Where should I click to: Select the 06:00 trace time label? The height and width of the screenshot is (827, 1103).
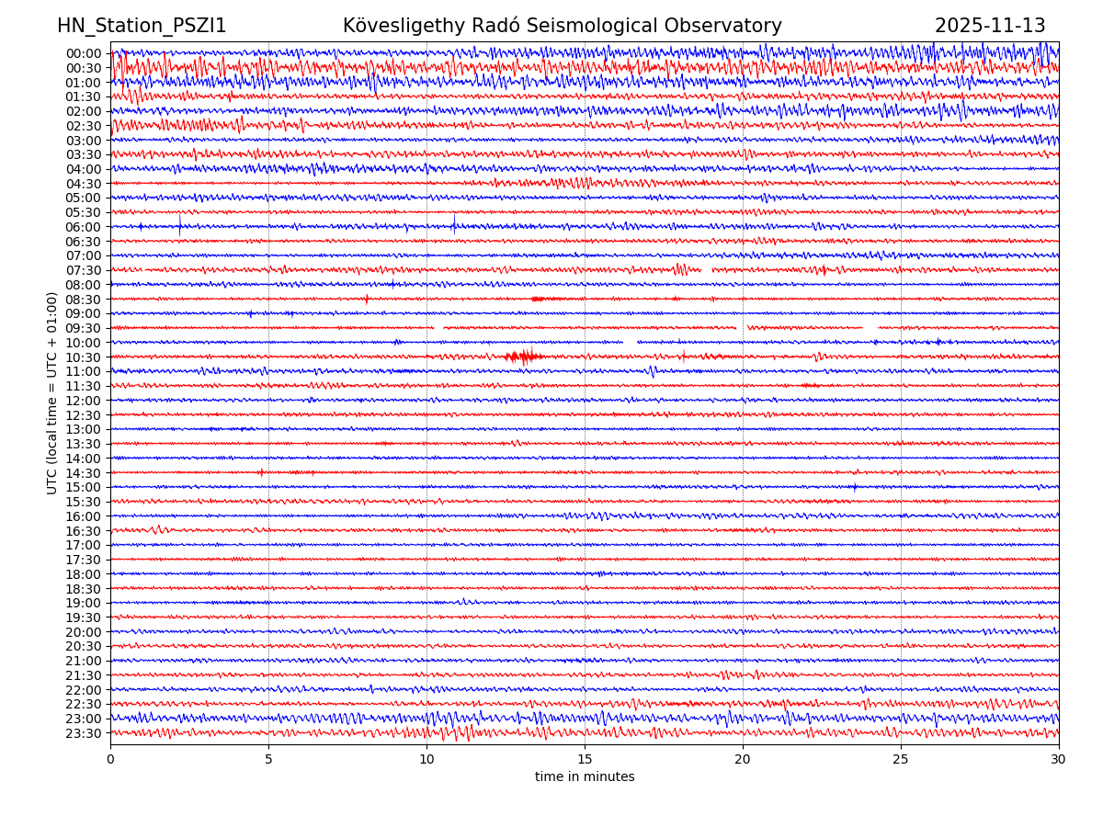[83, 227]
